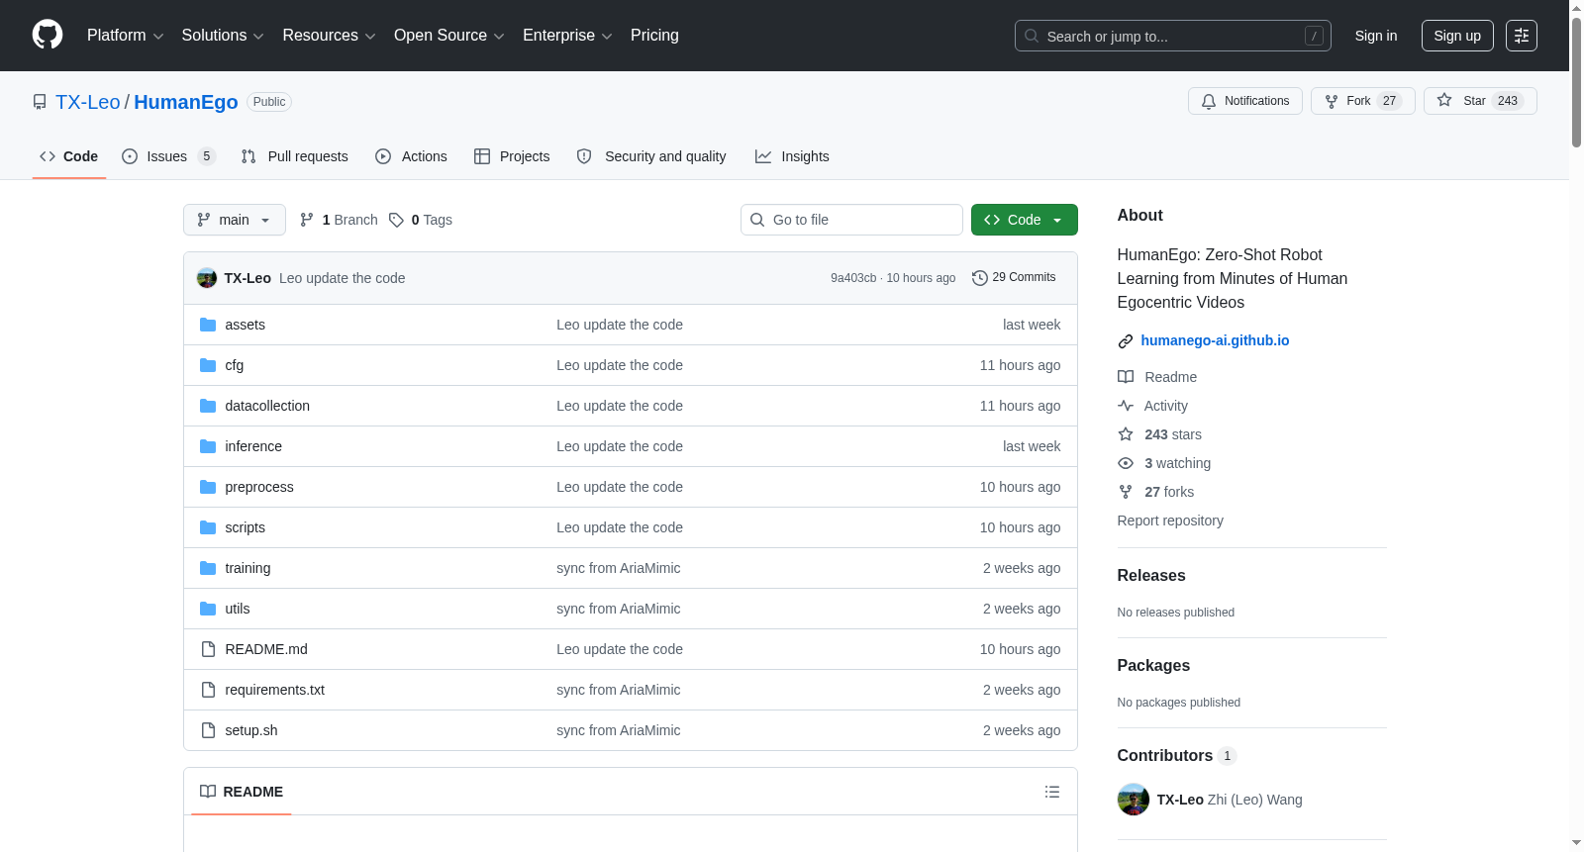Screen dimensions: 1584x852
Task: Click the datacollection folder icon
Action: (x=208, y=406)
